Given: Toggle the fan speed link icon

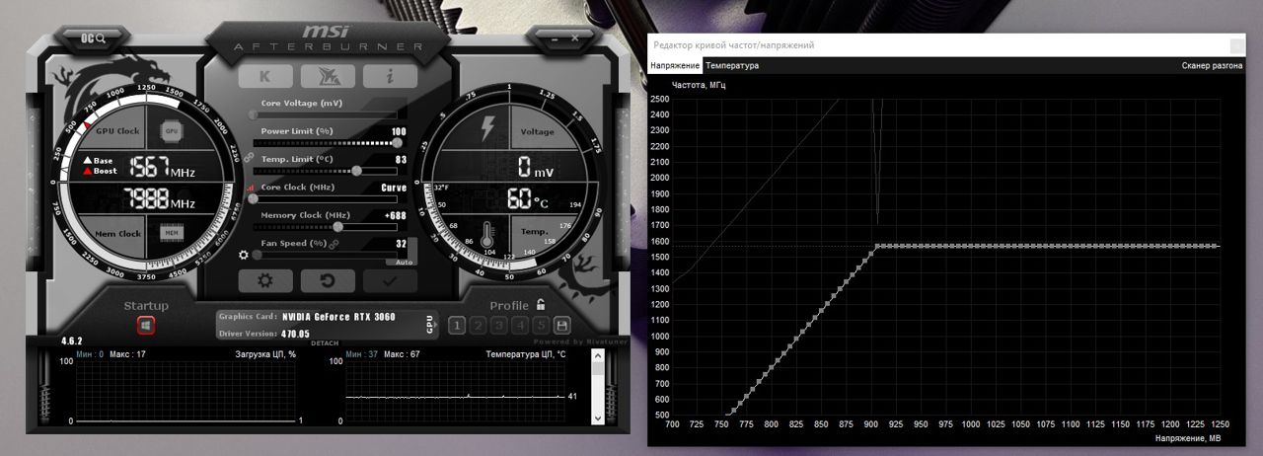Looking at the screenshot, I should 334,244.
